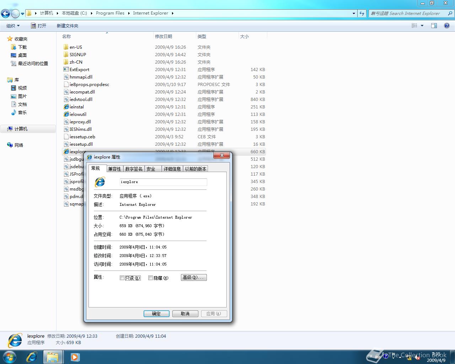The width and height of the screenshot is (455, 364).
Task: Click the 打开 toolbar button
Action: (x=38, y=26)
